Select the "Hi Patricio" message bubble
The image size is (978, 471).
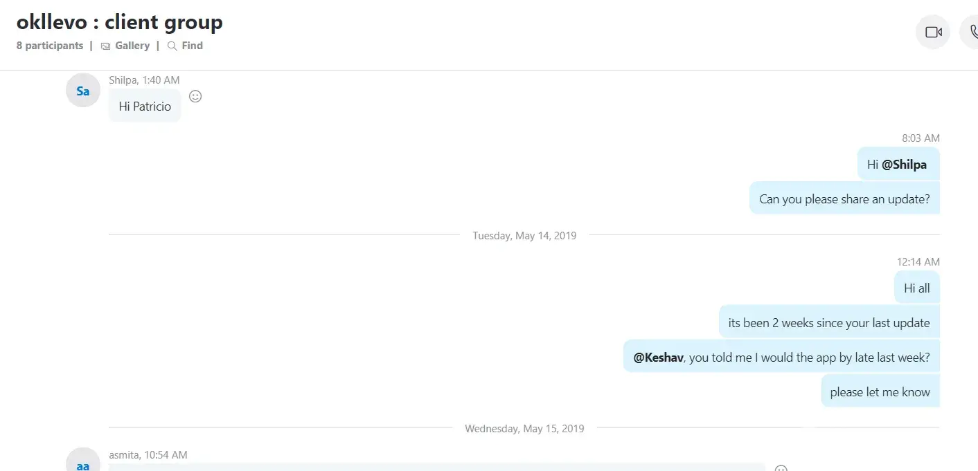[145, 107]
